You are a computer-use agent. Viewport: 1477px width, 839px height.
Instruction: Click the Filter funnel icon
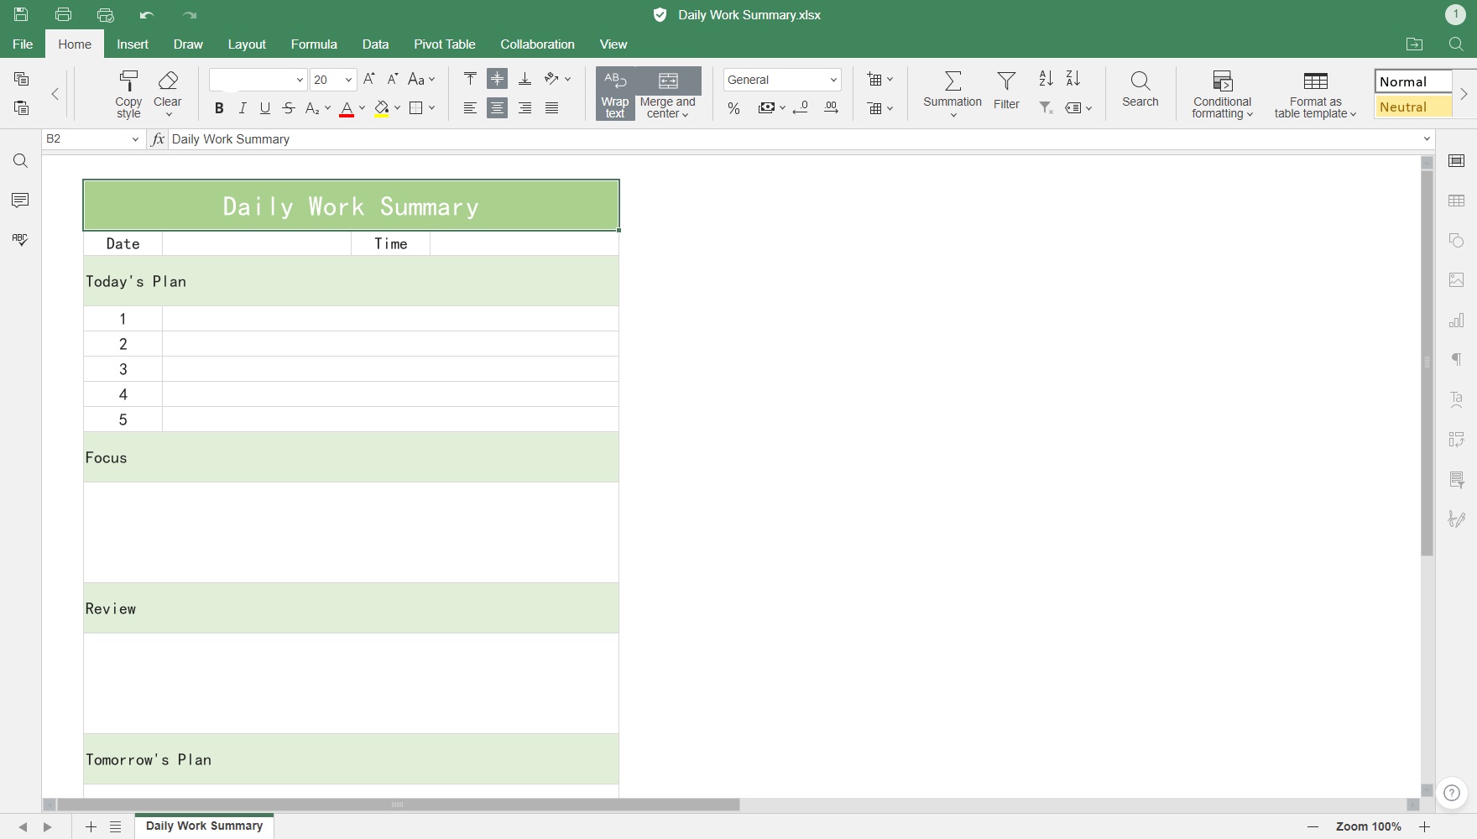[1006, 81]
